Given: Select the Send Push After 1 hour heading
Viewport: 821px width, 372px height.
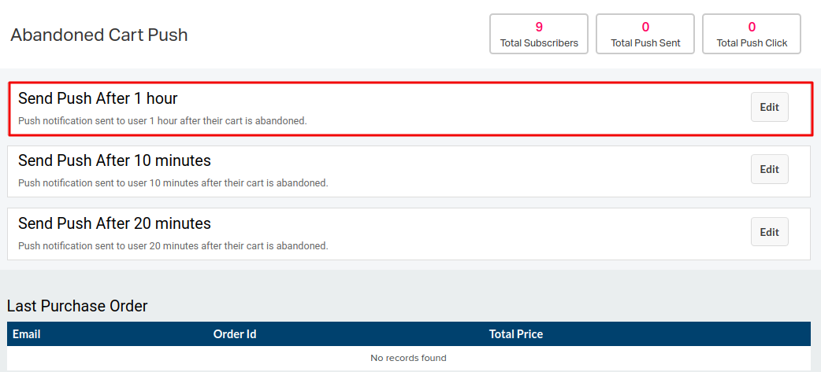Looking at the screenshot, I should [x=98, y=98].
